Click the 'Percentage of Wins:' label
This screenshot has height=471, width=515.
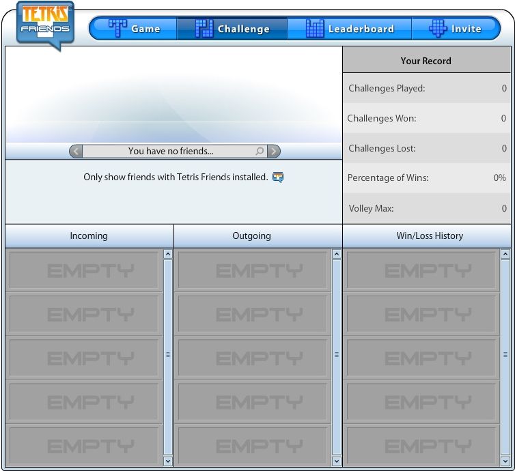coord(388,178)
